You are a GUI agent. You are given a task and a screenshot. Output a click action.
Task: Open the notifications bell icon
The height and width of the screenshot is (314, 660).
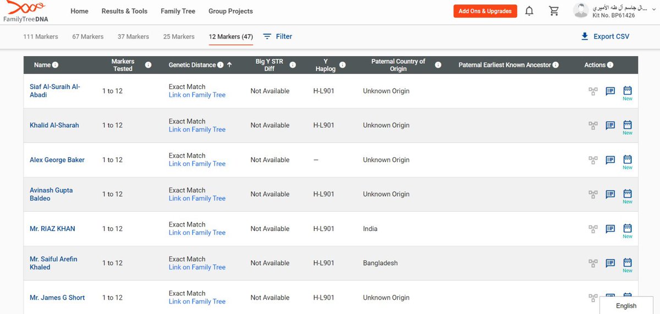click(x=529, y=11)
